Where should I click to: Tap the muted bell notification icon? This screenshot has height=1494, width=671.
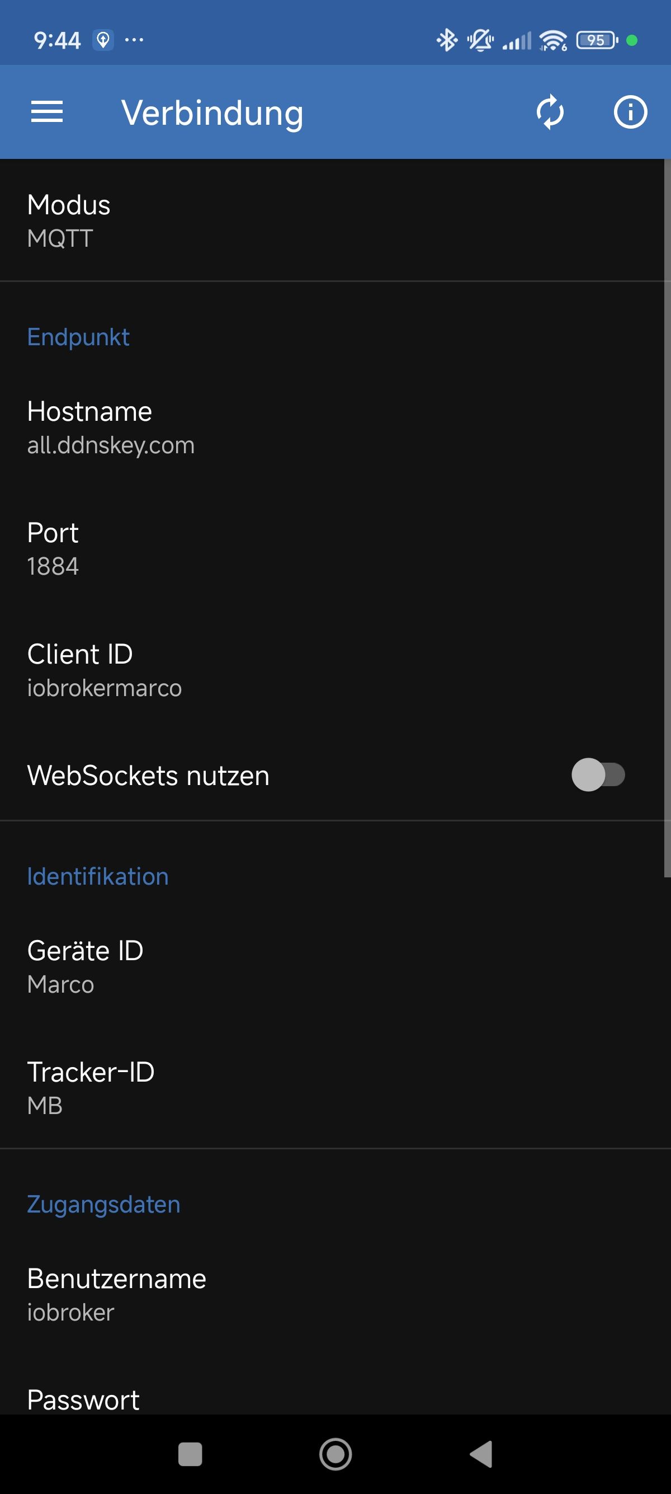coord(480,40)
